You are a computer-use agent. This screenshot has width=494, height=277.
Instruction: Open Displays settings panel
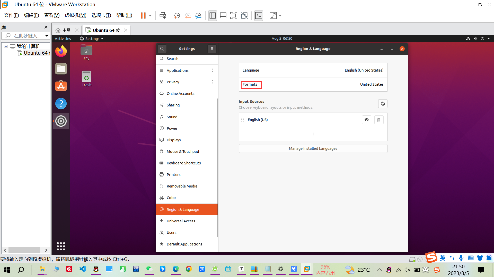click(x=187, y=140)
